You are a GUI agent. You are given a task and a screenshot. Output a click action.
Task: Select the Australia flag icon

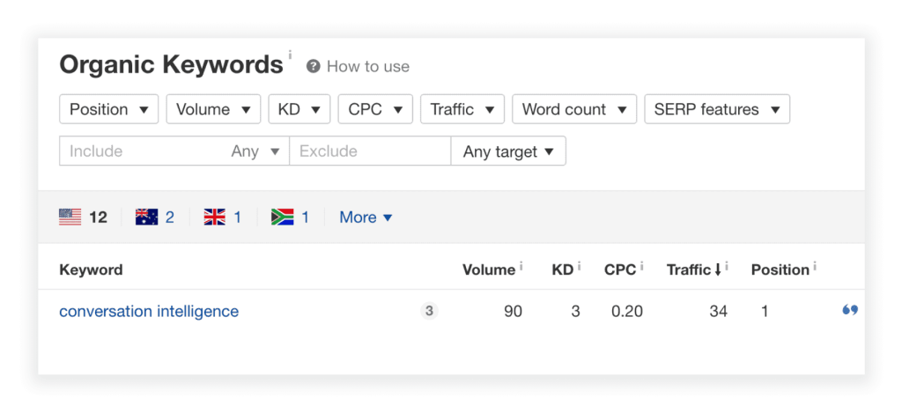click(147, 217)
